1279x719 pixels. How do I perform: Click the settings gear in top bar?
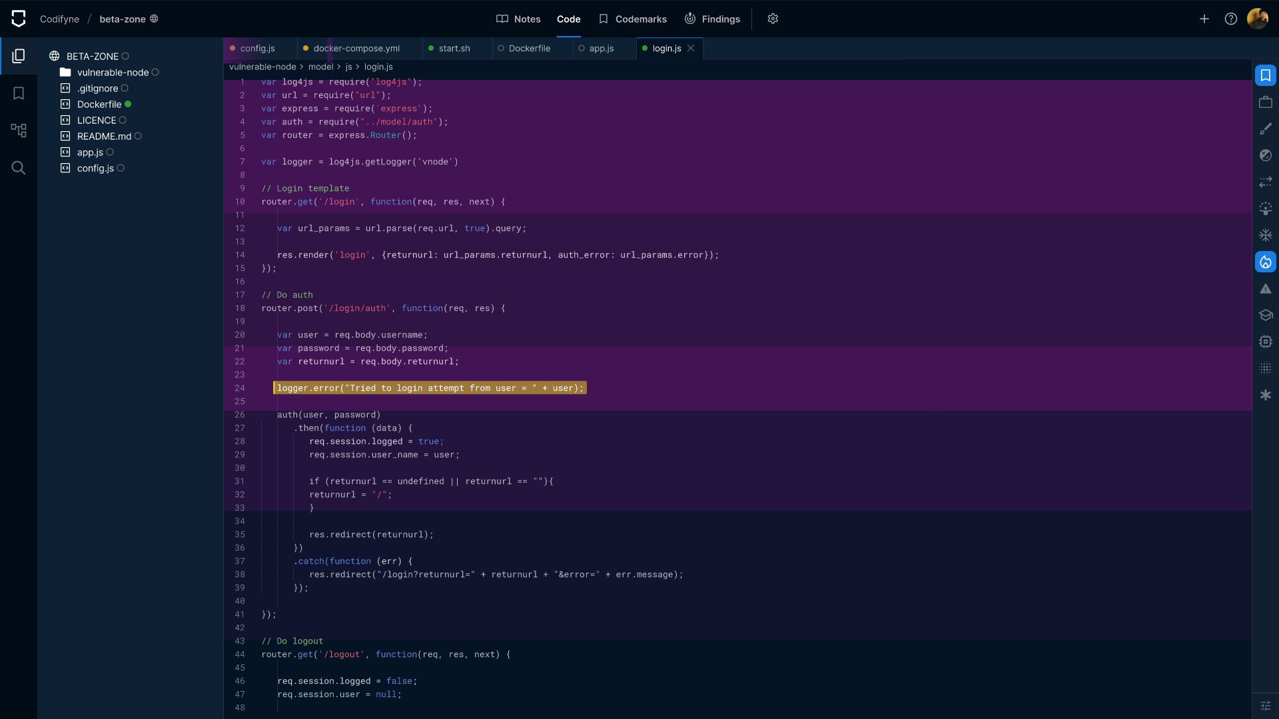[773, 19]
